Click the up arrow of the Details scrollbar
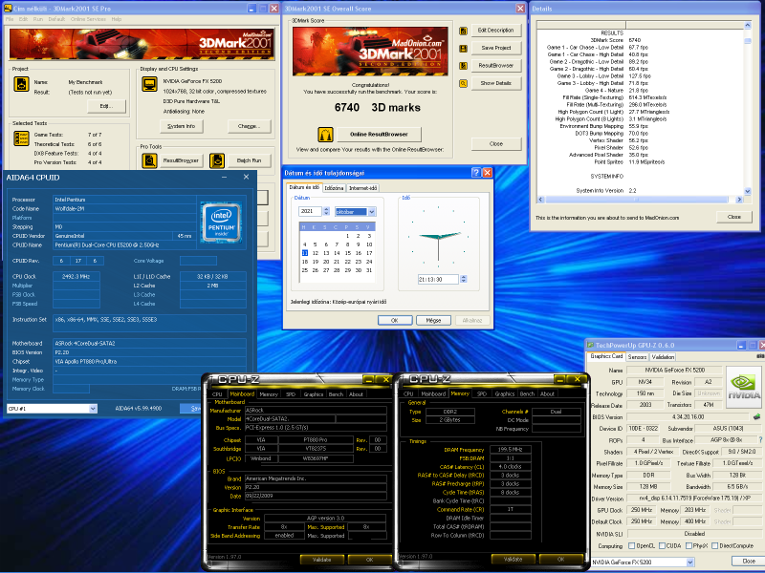Viewport: 765px width, 573px height. click(x=748, y=25)
